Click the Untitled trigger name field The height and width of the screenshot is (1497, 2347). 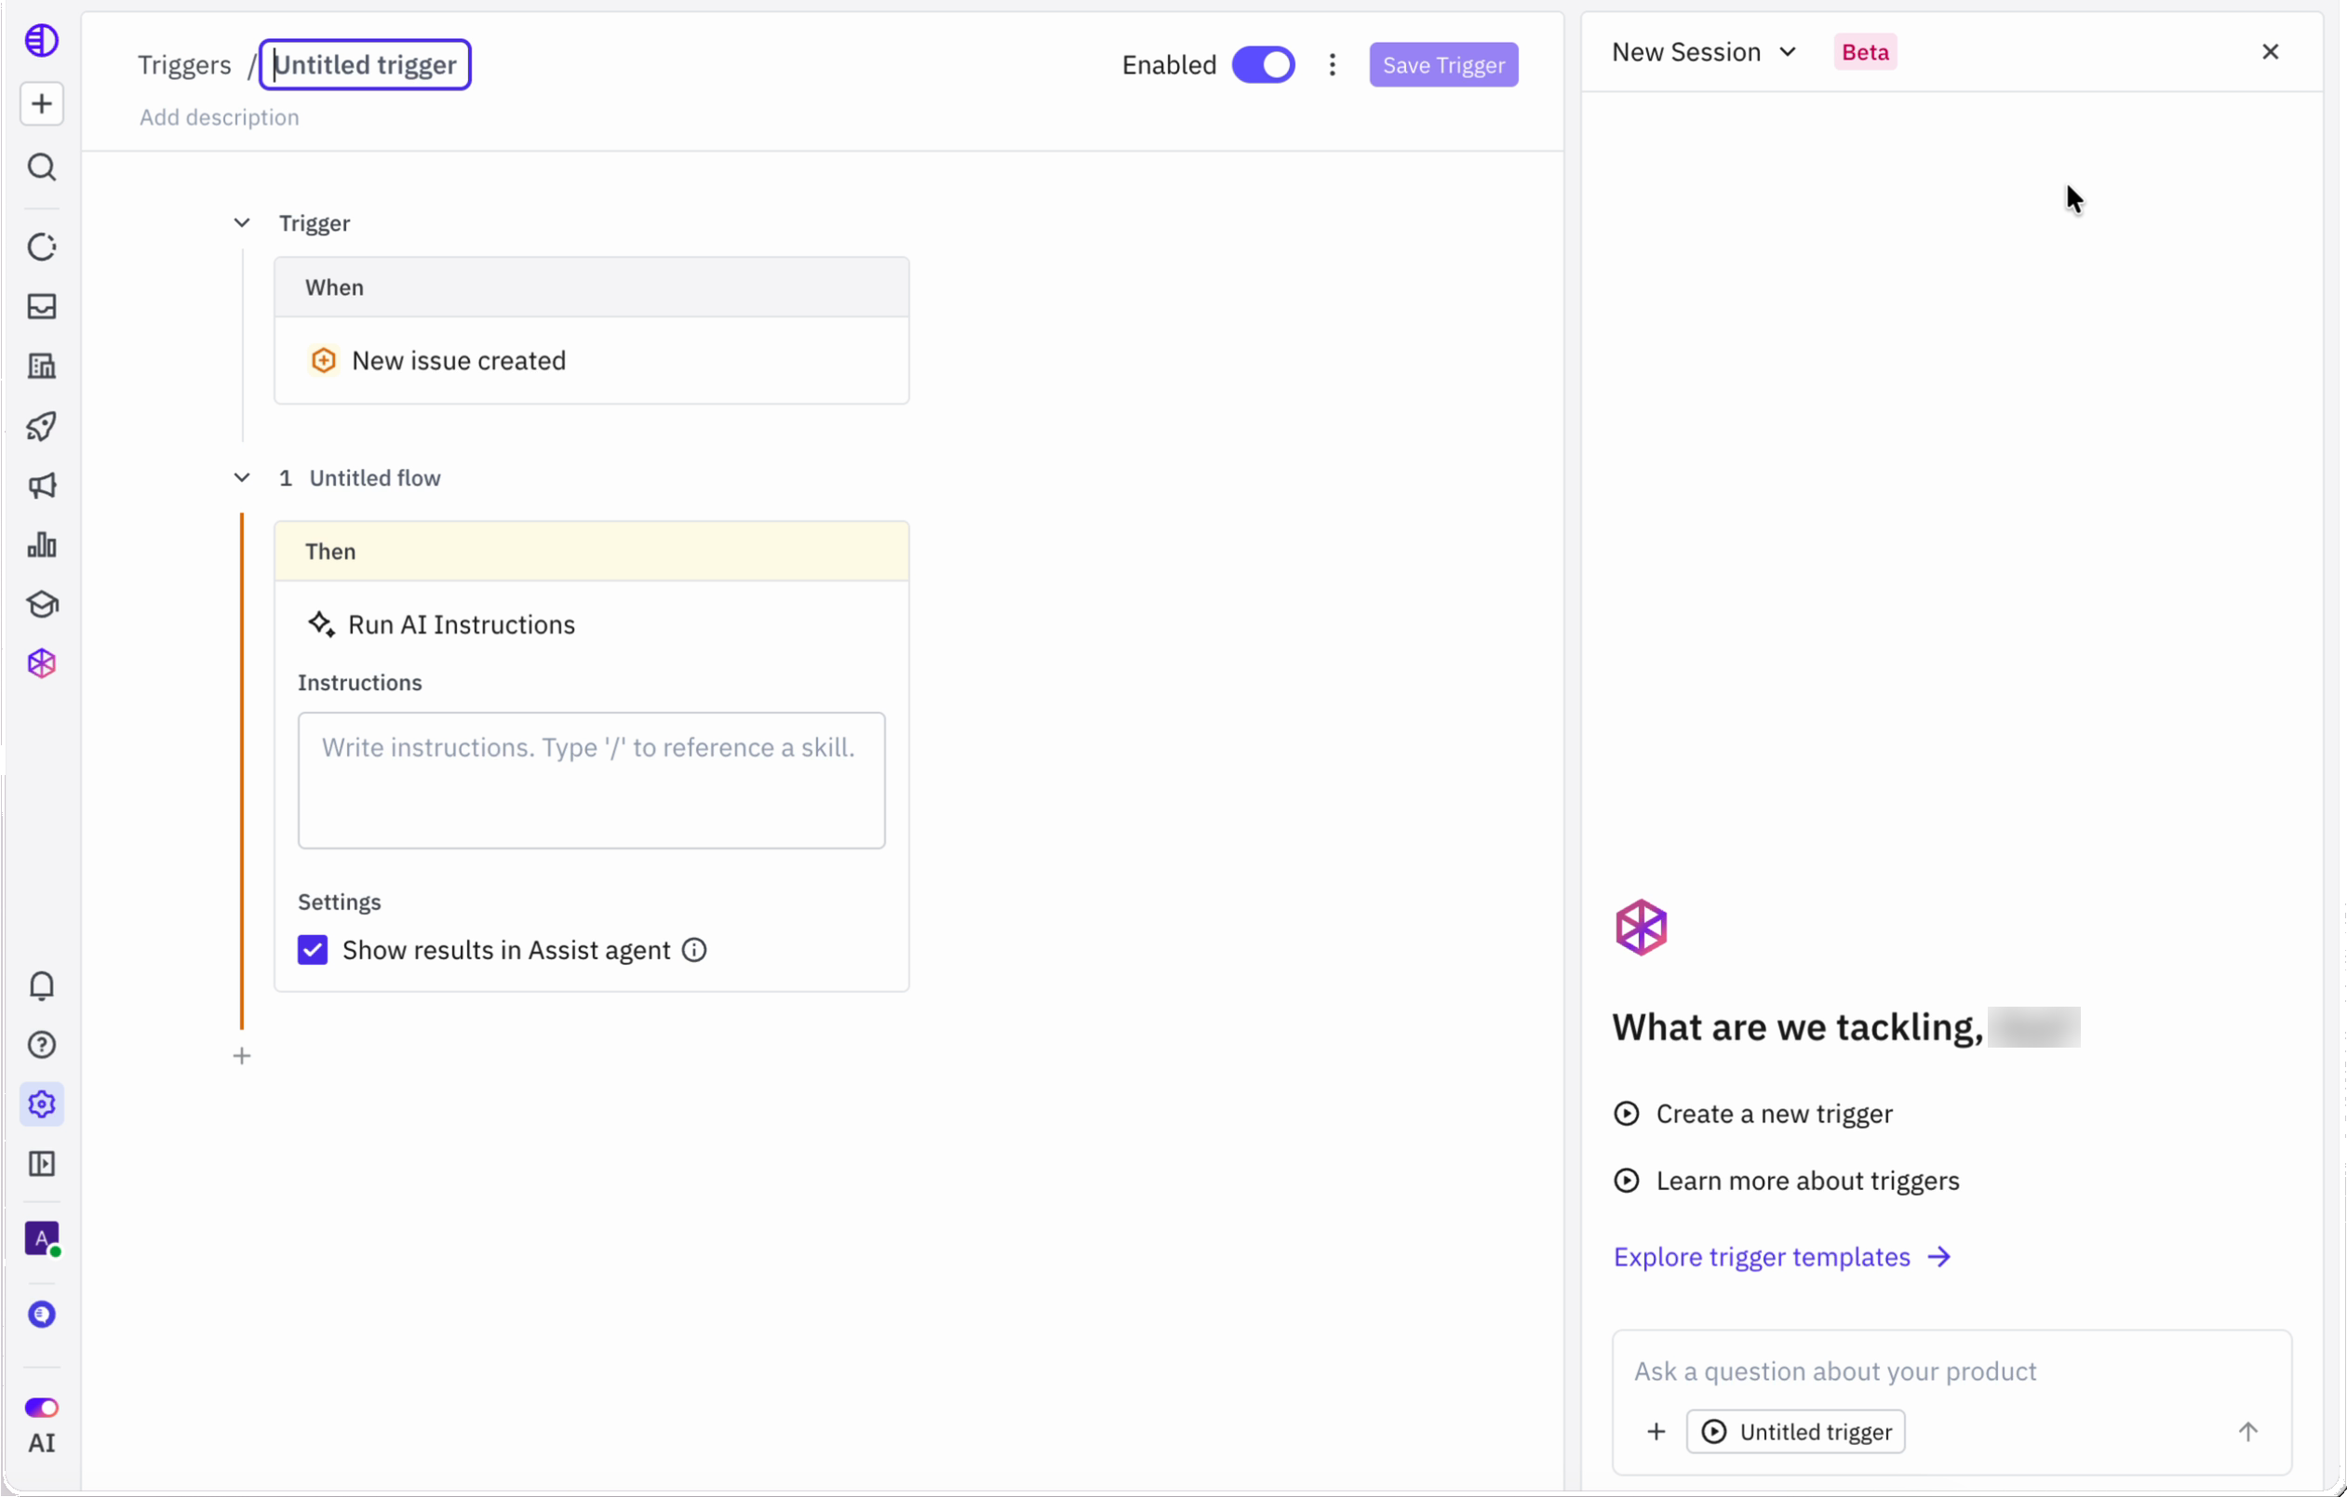point(366,65)
